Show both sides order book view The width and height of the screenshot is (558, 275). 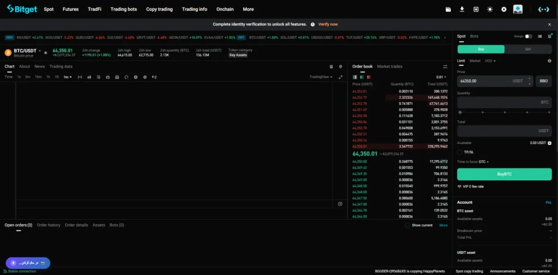coord(354,77)
